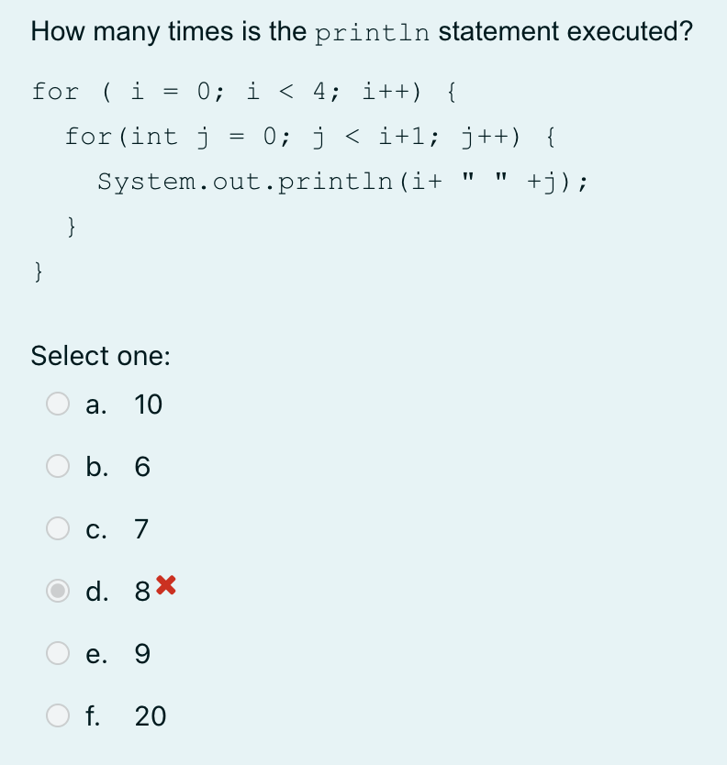The width and height of the screenshot is (727, 765).
Task: Select answer option e. 9
Action: point(58,653)
